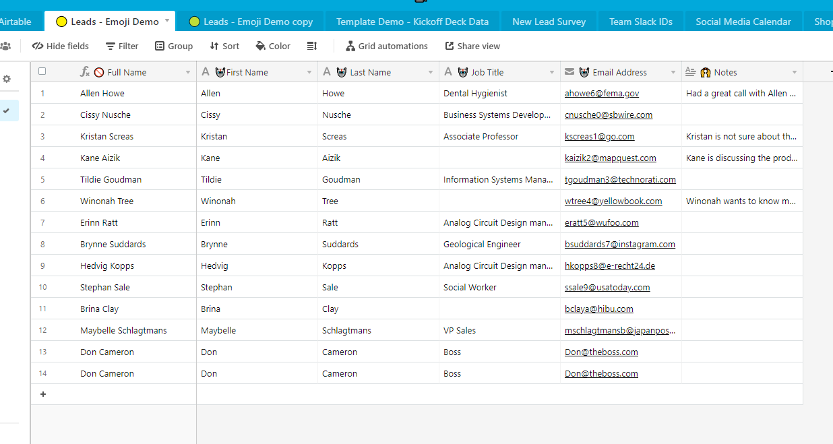The width and height of the screenshot is (833, 444).
Task: Select the Leads - Emoji Demo tab
Action: click(x=110, y=22)
